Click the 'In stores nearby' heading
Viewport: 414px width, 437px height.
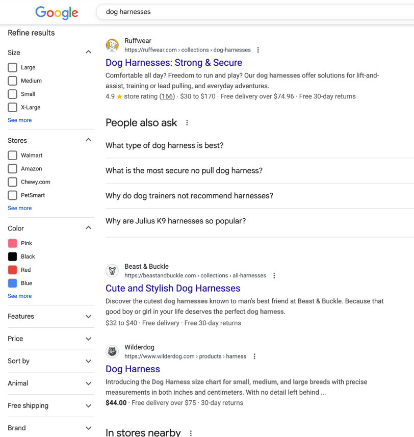click(x=143, y=432)
